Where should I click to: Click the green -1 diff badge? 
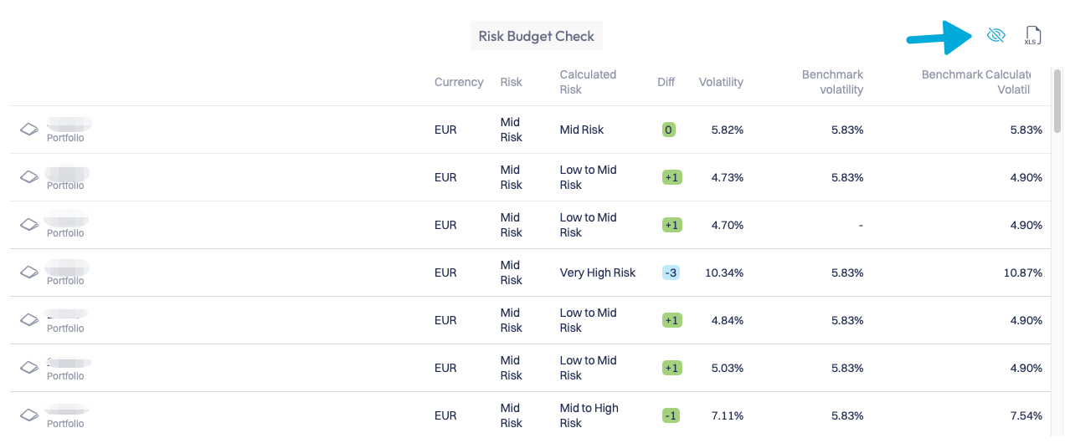[671, 415]
